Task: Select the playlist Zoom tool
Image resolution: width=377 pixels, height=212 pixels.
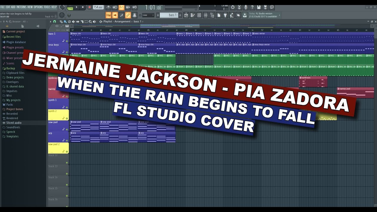Action: [x=90, y=21]
